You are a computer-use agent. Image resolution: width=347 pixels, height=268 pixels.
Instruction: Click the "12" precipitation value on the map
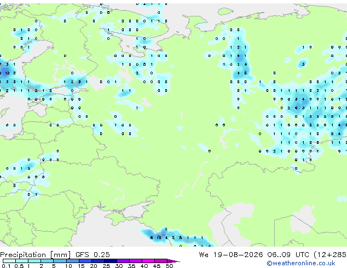[7, 73]
